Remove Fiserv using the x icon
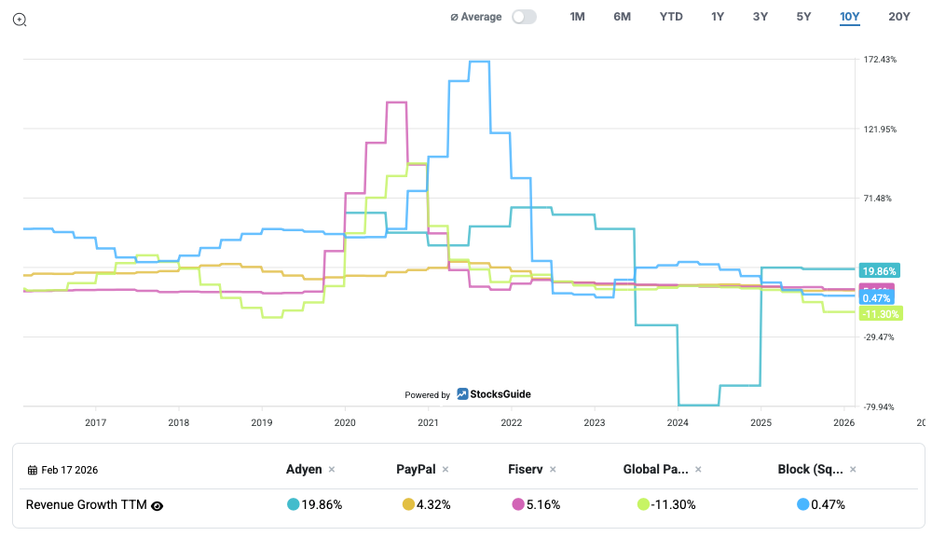 click(553, 470)
